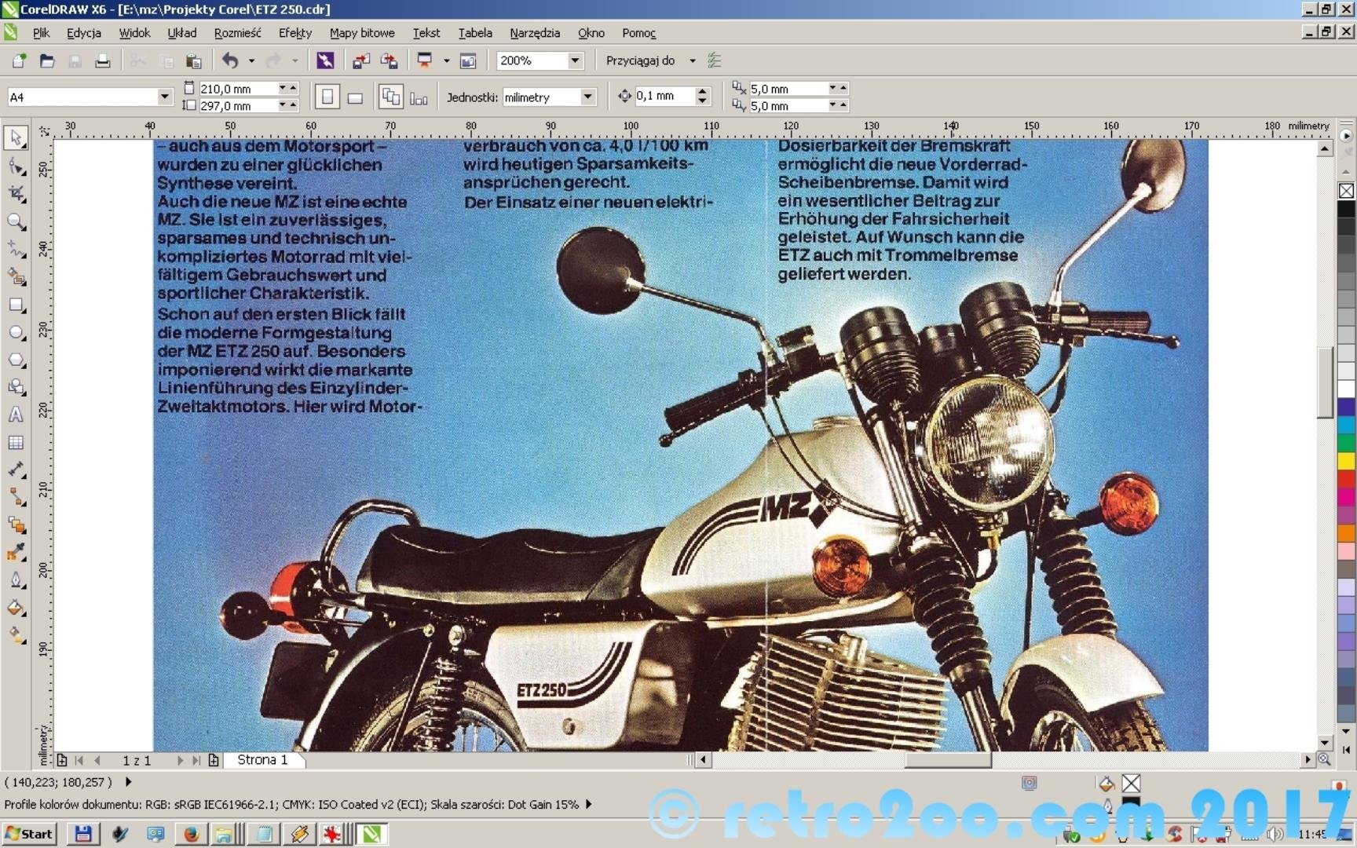Open the A4 page size dropdown
The image size is (1357, 848).
click(x=164, y=97)
